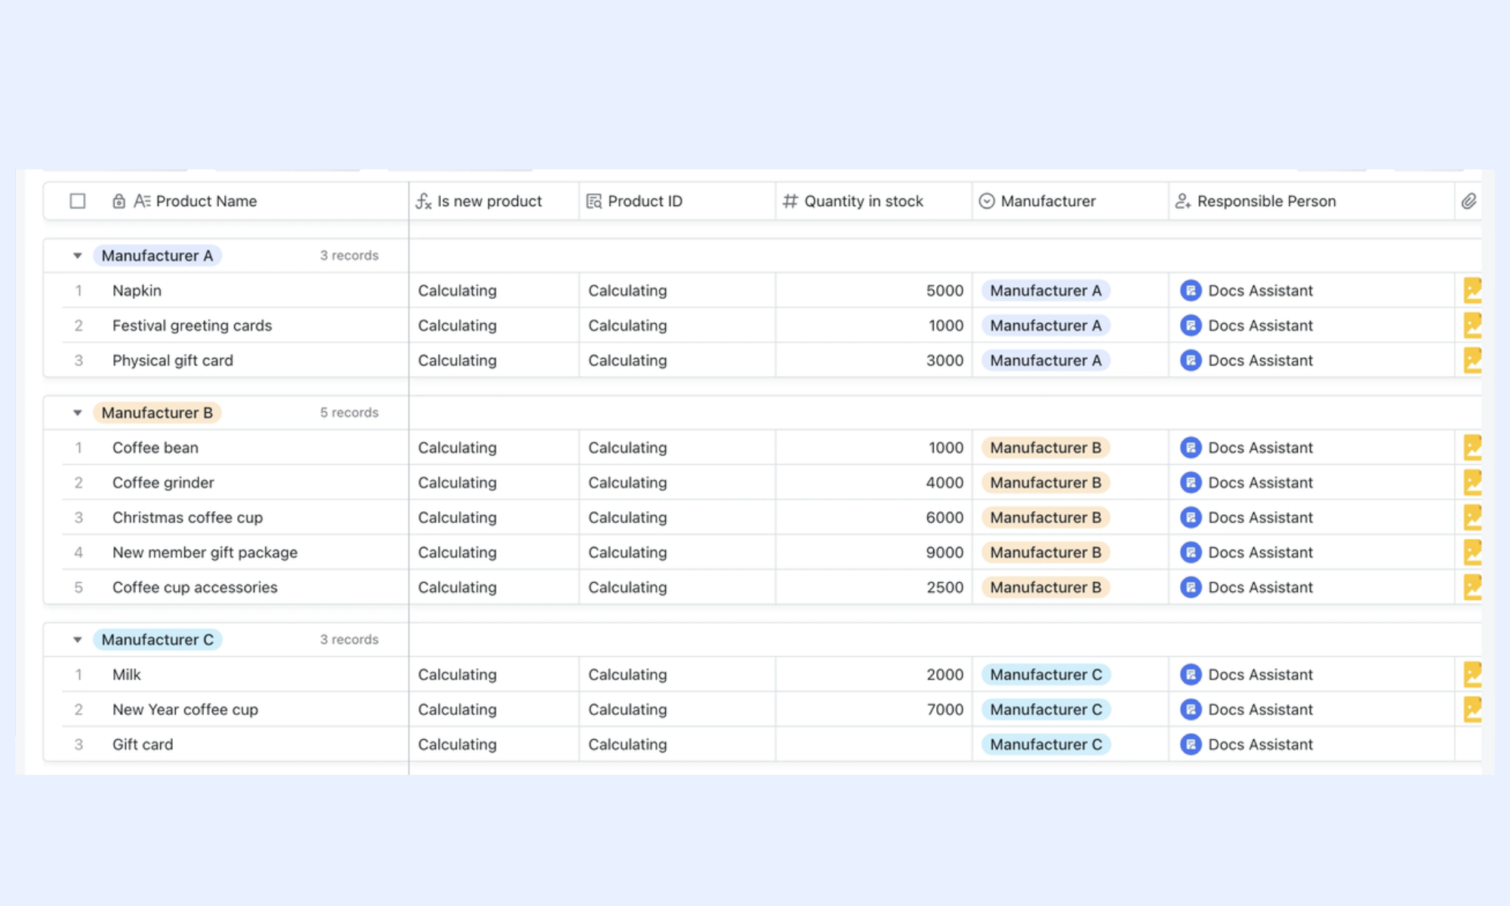Click the 5 records count of Manufacturer B
The image size is (1510, 906).
click(349, 413)
